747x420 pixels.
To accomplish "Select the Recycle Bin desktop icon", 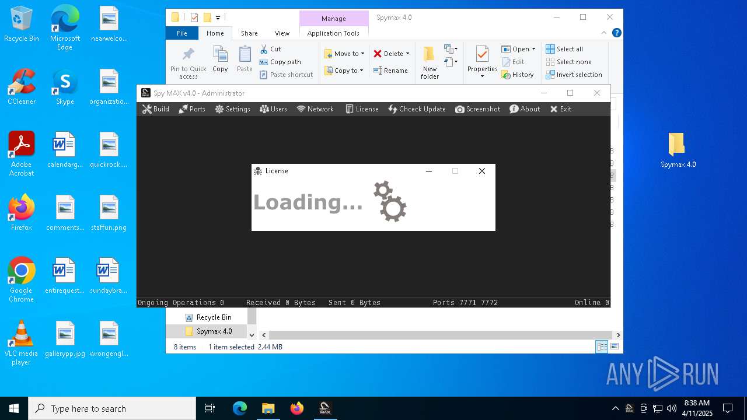I will [21, 24].
